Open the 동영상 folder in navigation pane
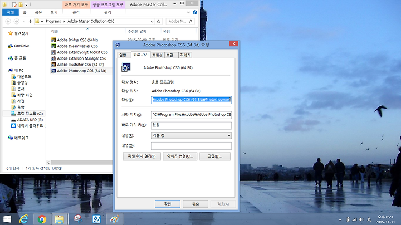 pyautogui.click(x=19, y=82)
